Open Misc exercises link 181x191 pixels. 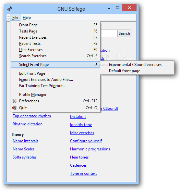click(82, 133)
